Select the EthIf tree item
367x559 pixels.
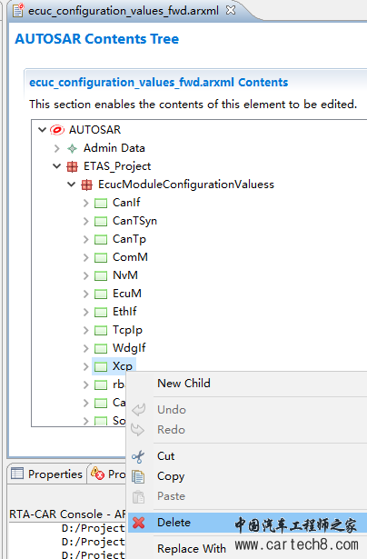124,312
